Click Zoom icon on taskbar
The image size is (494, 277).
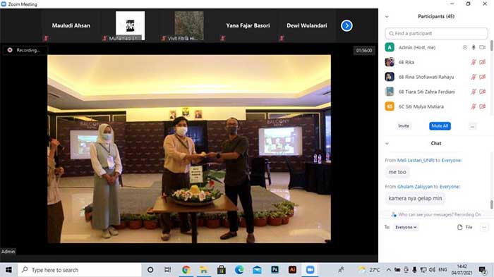310,270
